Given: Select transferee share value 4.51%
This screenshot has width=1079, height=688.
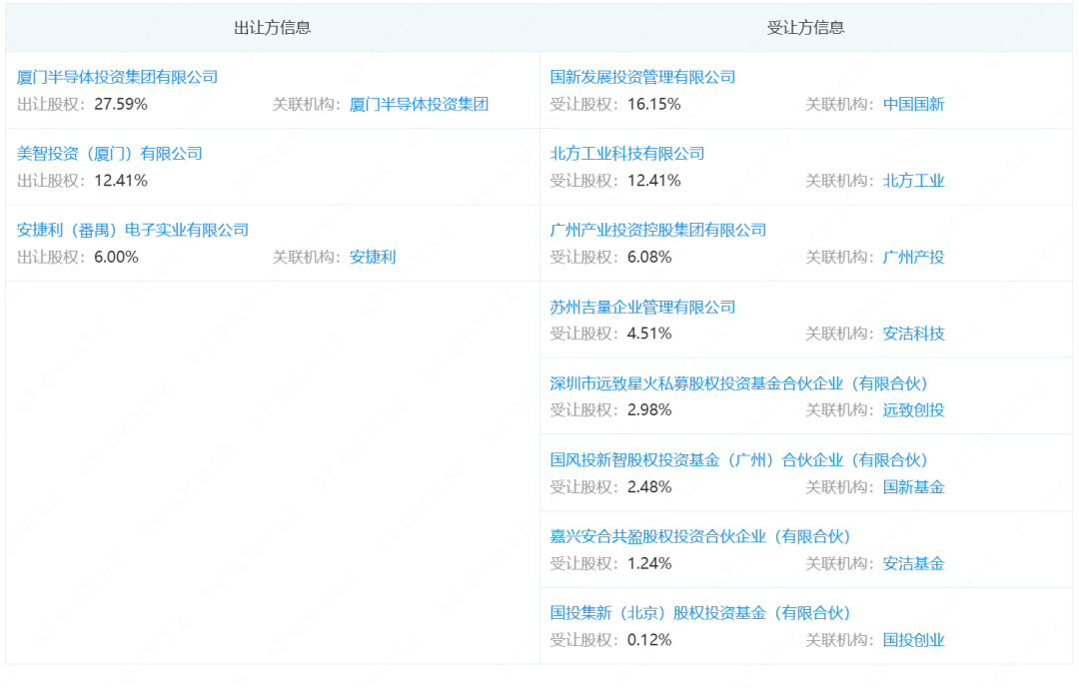Looking at the screenshot, I should click(x=649, y=334).
